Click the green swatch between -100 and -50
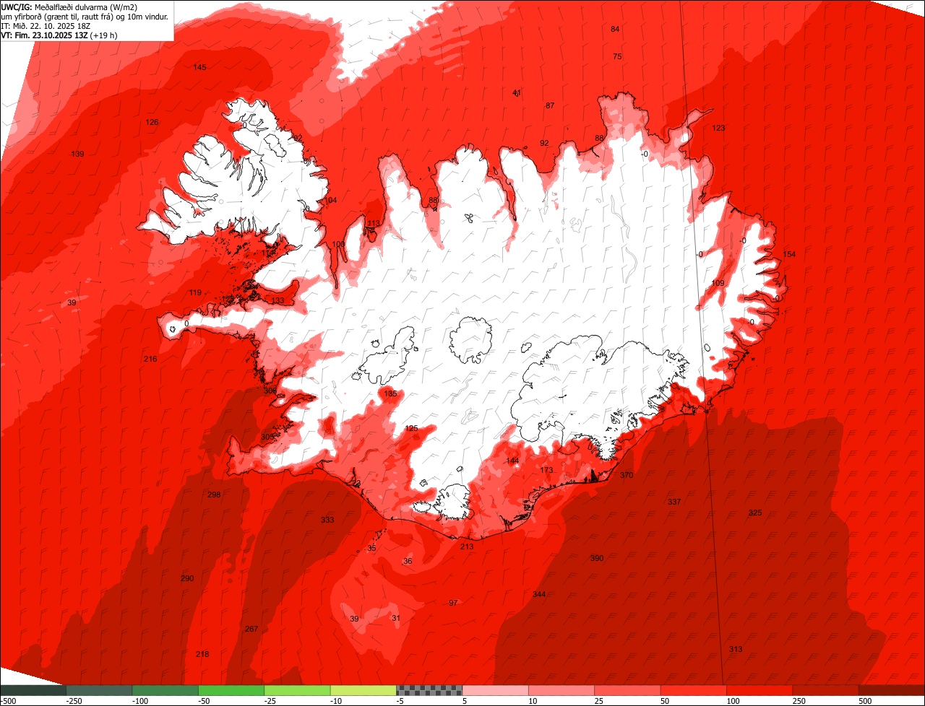925x706 pixels. (165, 690)
